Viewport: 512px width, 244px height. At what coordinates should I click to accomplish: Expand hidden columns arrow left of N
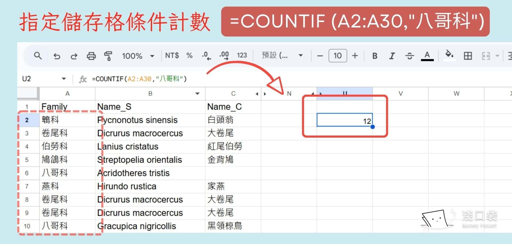click(265, 94)
